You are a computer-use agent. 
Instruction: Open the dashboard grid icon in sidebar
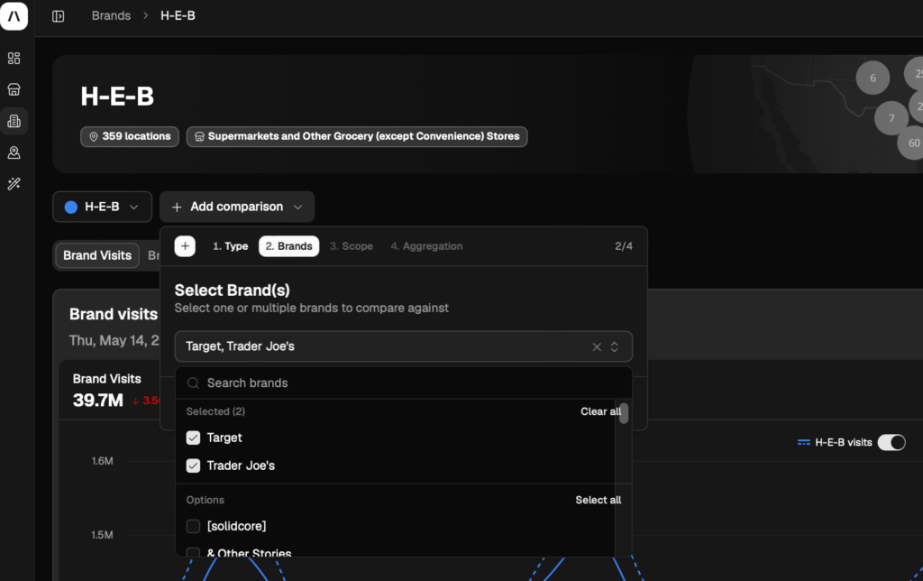click(14, 58)
